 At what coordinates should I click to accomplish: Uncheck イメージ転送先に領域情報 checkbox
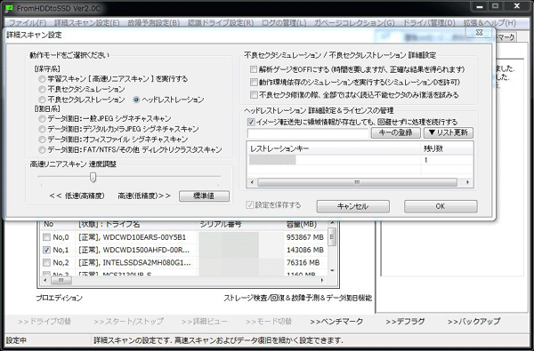pos(251,122)
